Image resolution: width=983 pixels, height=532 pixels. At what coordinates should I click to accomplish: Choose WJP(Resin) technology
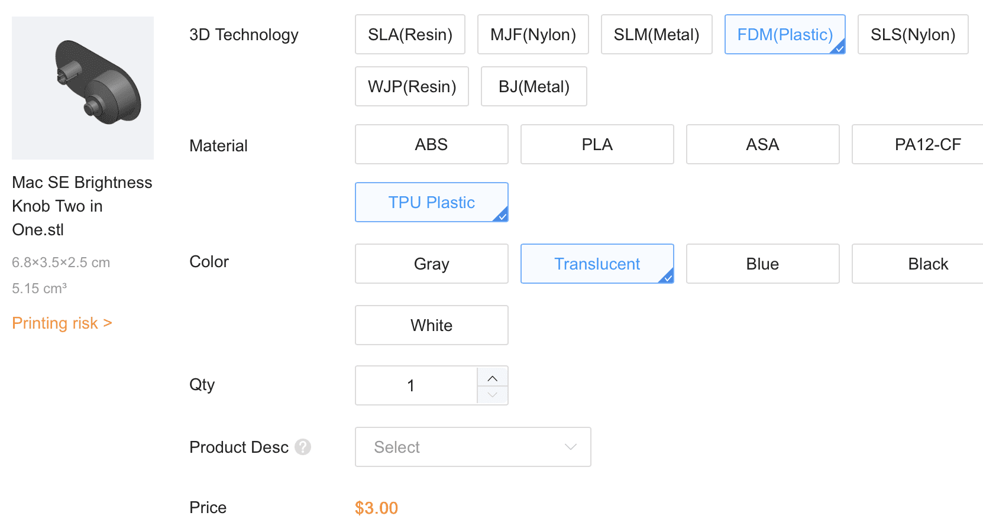pyautogui.click(x=412, y=87)
